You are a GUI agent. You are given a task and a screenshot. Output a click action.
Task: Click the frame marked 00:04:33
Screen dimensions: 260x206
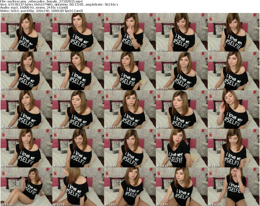click(130, 71)
